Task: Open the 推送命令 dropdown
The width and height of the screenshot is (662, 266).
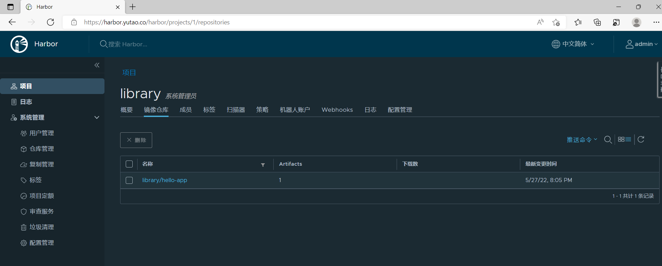Action: point(582,140)
